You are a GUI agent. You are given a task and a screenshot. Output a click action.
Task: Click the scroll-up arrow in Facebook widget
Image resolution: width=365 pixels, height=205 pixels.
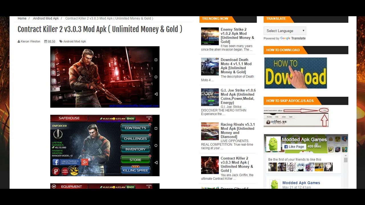[x=346, y=155]
